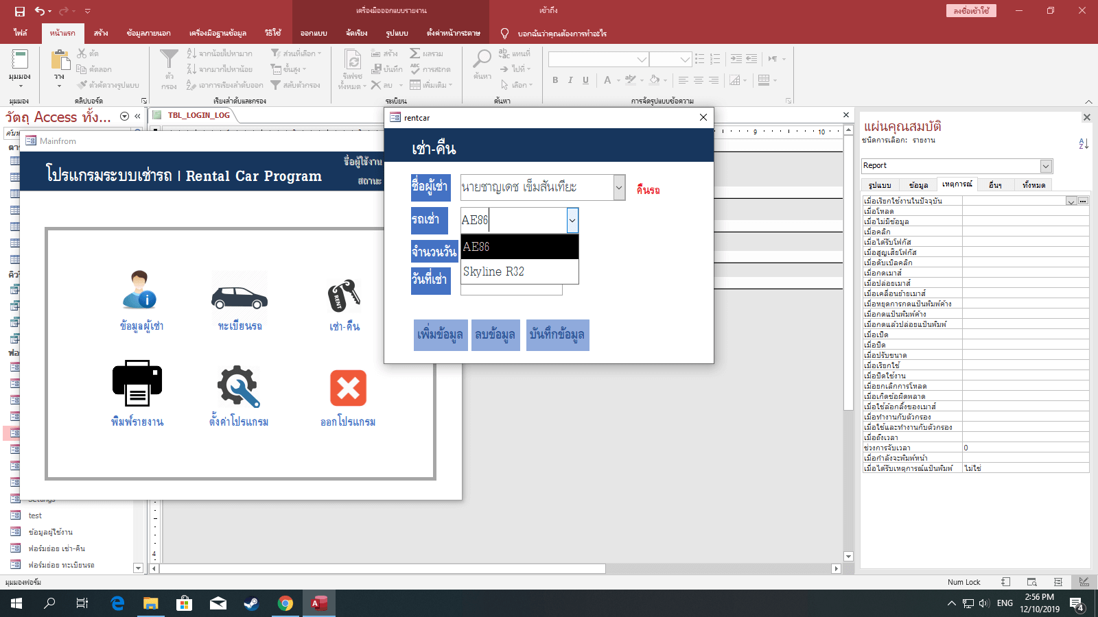This screenshot has height=617, width=1098.
Task: Switch to the ข้อมูลภายนอก ribbon tab
Action: click(x=148, y=33)
